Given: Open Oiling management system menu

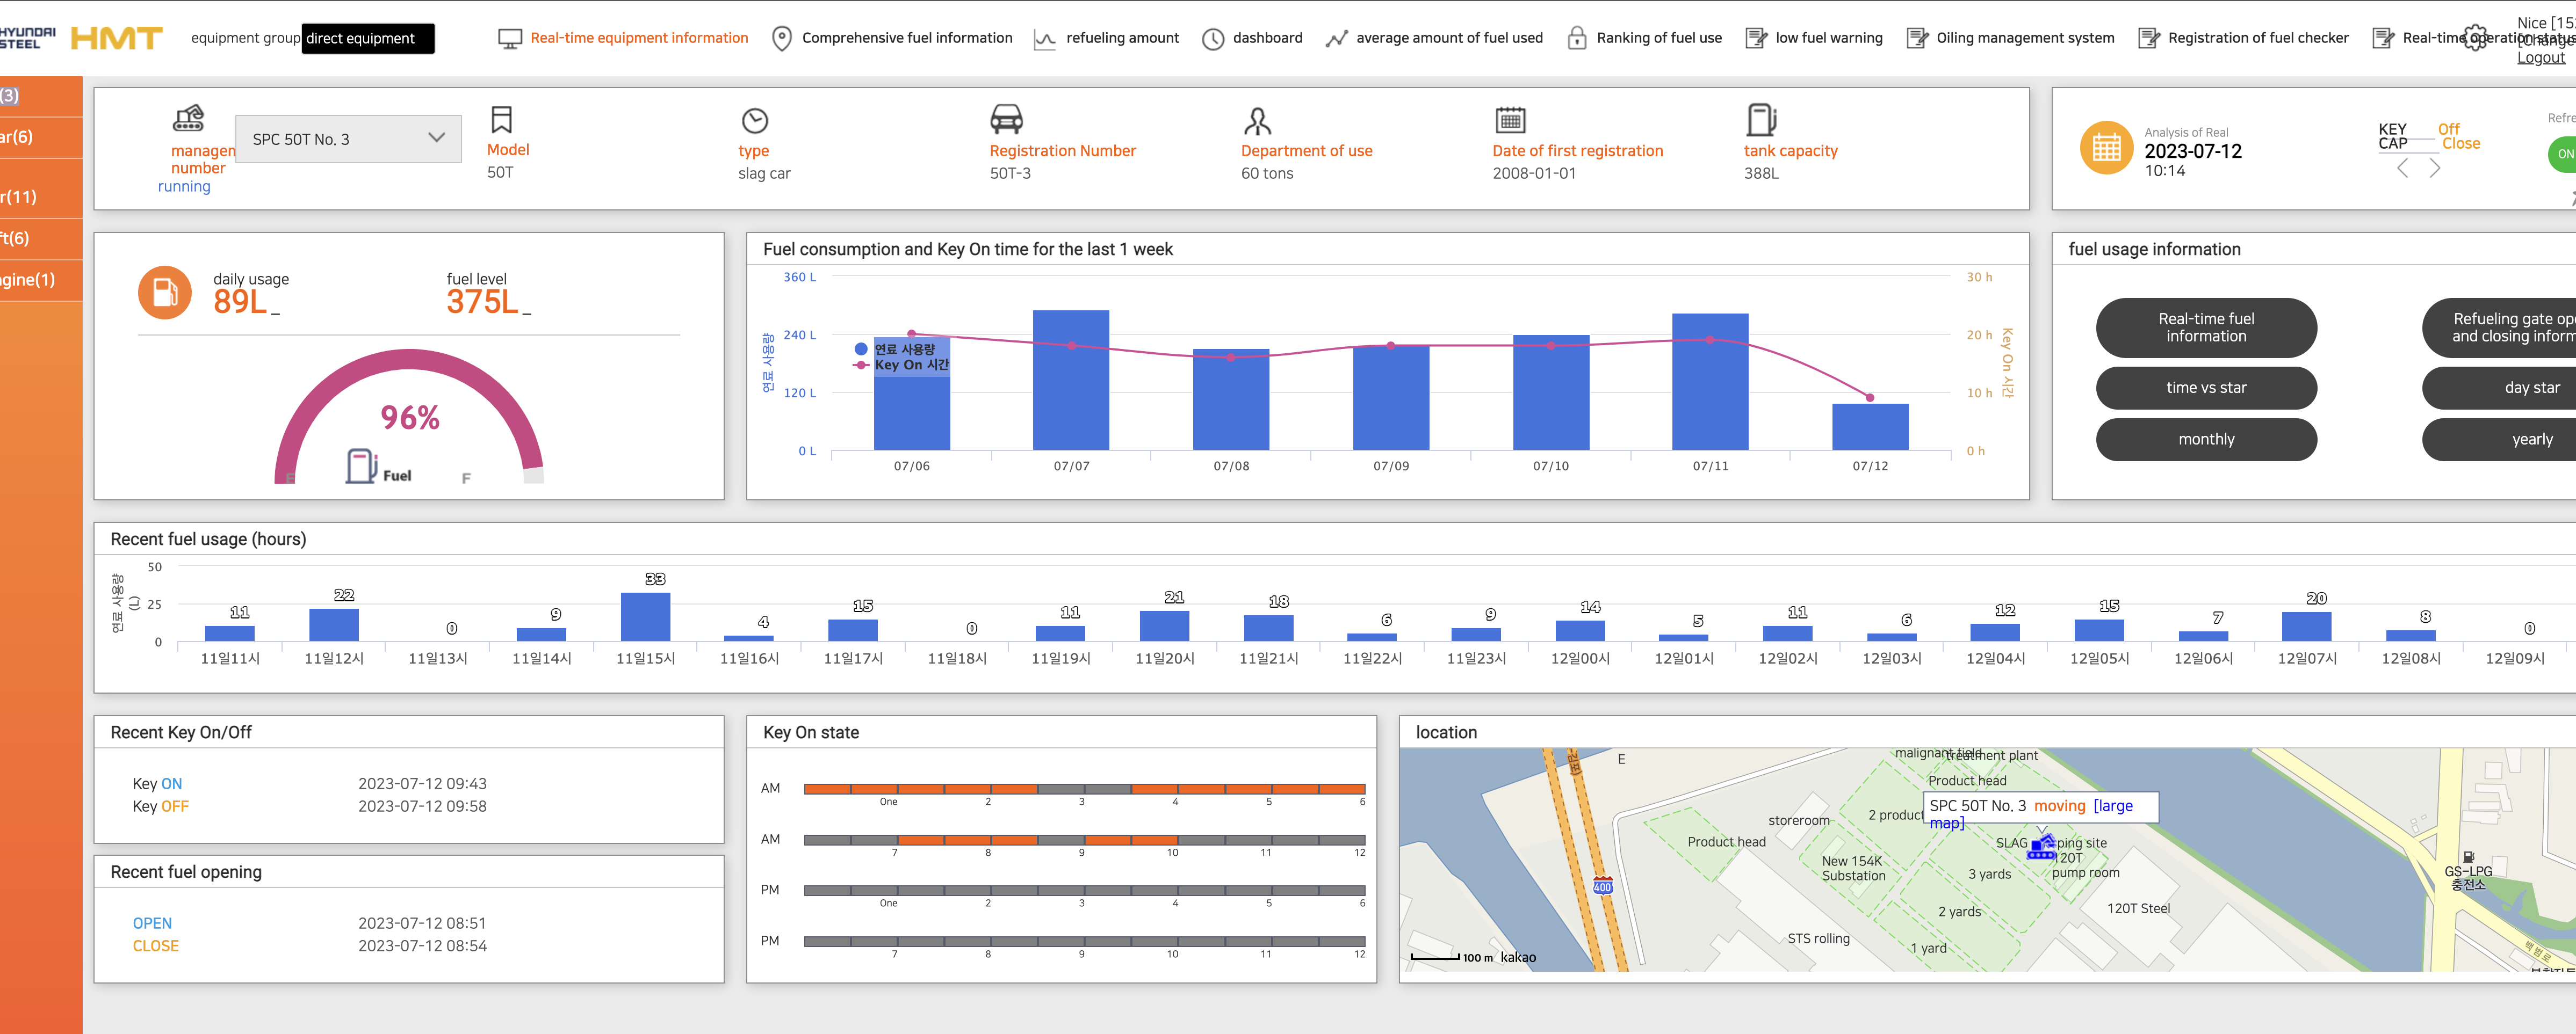Looking at the screenshot, I should click(2024, 38).
